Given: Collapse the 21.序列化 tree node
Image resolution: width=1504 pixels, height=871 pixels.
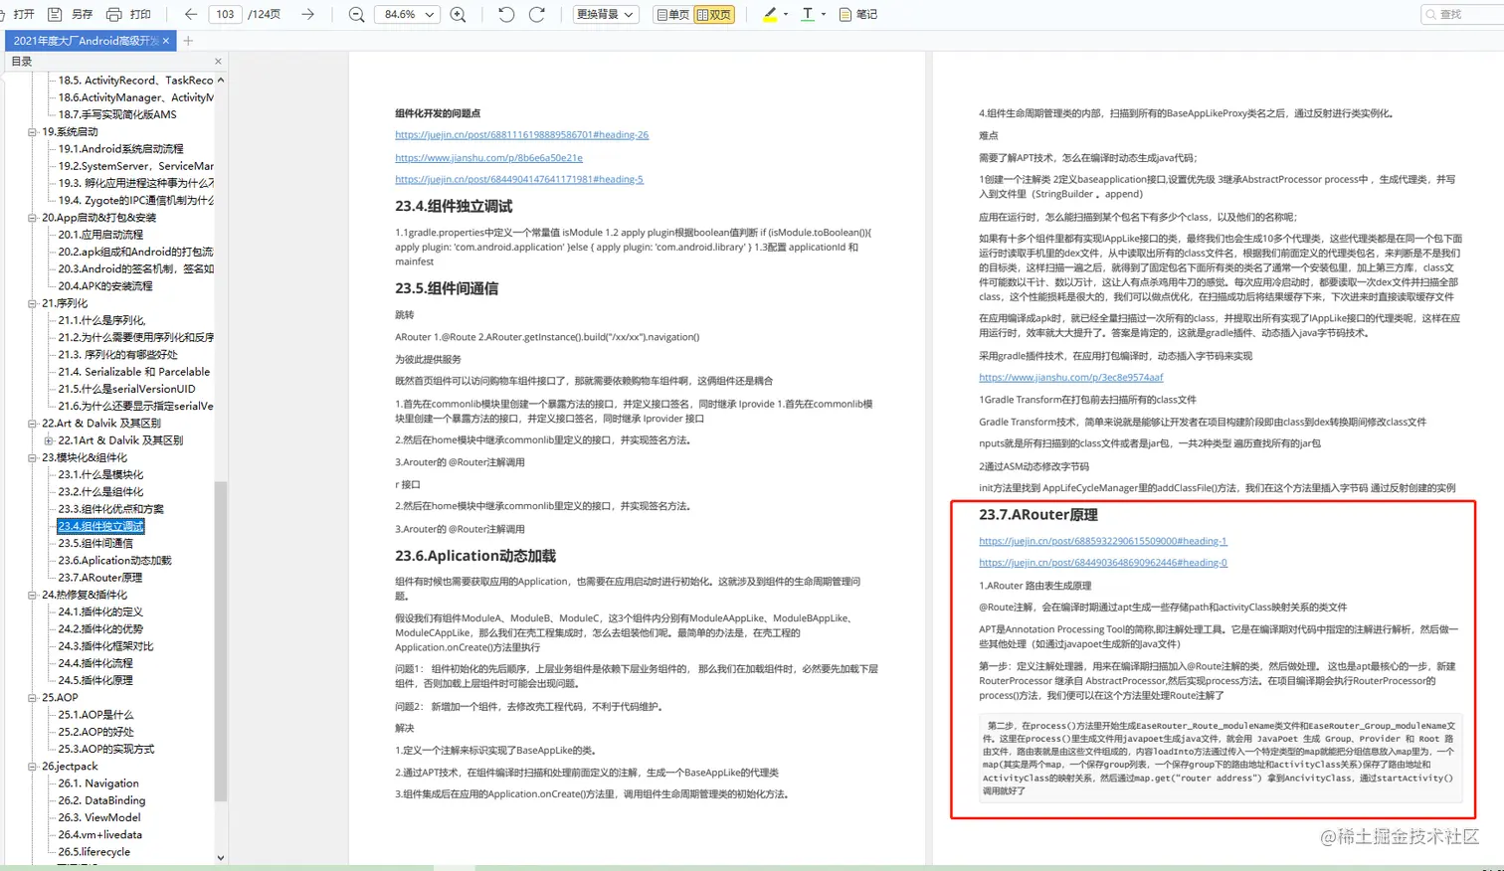Looking at the screenshot, I should pyautogui.click(x=33, y=303).
